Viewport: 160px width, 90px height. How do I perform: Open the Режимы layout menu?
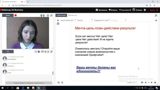[x=137, y=10]
